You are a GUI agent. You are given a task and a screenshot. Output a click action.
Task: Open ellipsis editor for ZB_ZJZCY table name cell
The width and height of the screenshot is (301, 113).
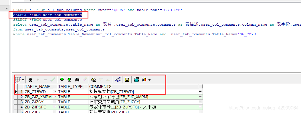[55, 102]
